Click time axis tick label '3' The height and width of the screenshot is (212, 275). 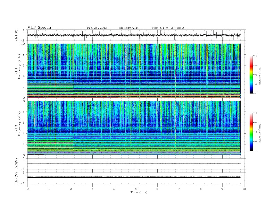(92, 189)
